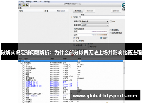Uncheck the 可写 writable checkbox
Image resolution: width=143 pixels, height=103 pixels.
pyautogui.click(x=74, y=38)
